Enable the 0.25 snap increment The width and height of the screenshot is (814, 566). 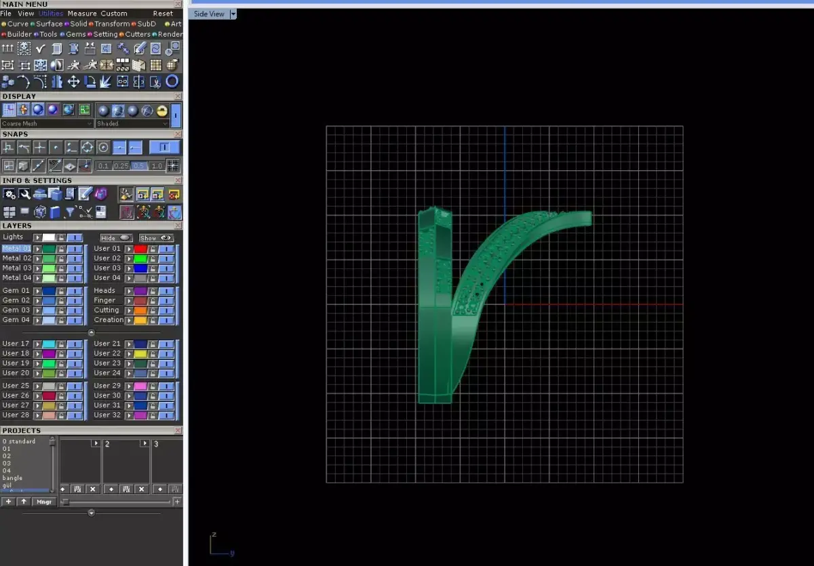pos(121,166)
